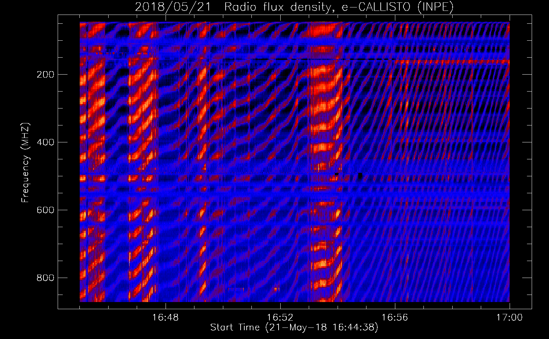Click the 'Start Time (21-May-18 16:44:38)' label
The width and height of the screenshot is (549, 339).
(x=294, y=327)
